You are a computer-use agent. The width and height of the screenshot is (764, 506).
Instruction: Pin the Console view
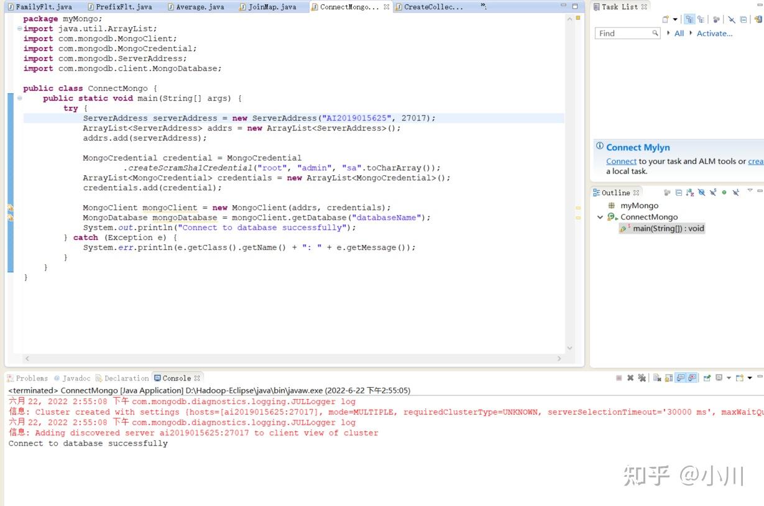708,377
